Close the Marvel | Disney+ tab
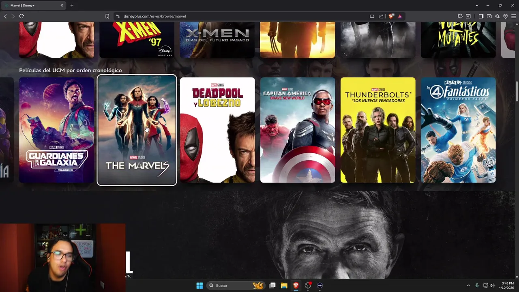 click(x=62, y=5)
